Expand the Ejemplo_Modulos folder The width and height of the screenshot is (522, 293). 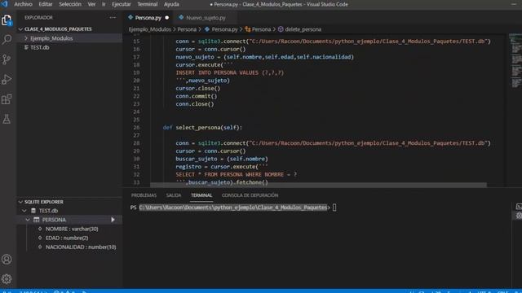pos(26,38)
